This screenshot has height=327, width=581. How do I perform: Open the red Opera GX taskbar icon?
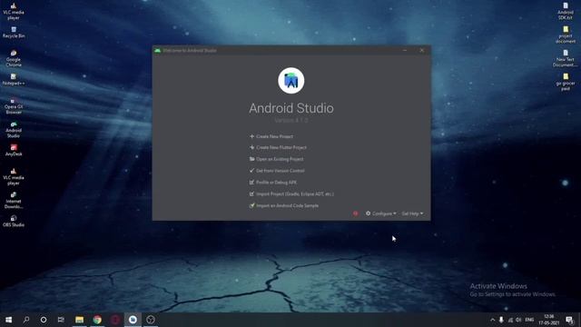[x=115, y=320]
